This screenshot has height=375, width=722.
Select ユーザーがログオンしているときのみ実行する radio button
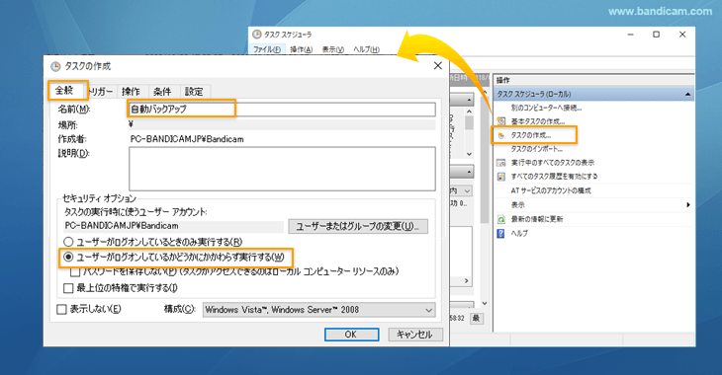[68, 242]
